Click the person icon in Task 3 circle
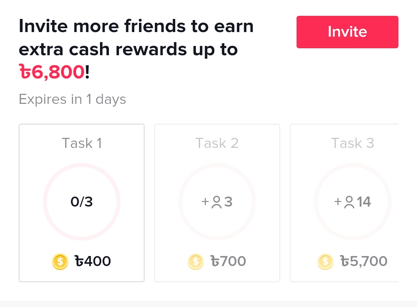Image resolution: width=417 pixels, height=307 pixels. pos(349,202)
